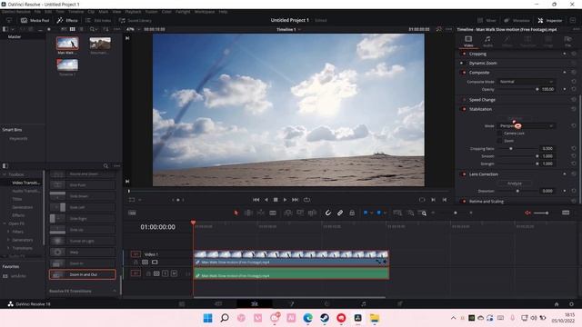Viewport: 582px width, 327px height.
Task: Select the Dynamic Trim Mode tool
Action: coord(261,213)
